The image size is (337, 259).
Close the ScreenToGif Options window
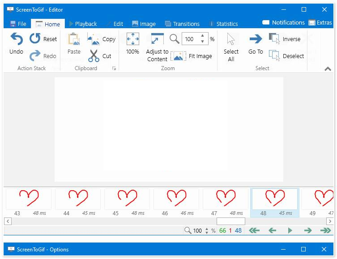point(324,249)
